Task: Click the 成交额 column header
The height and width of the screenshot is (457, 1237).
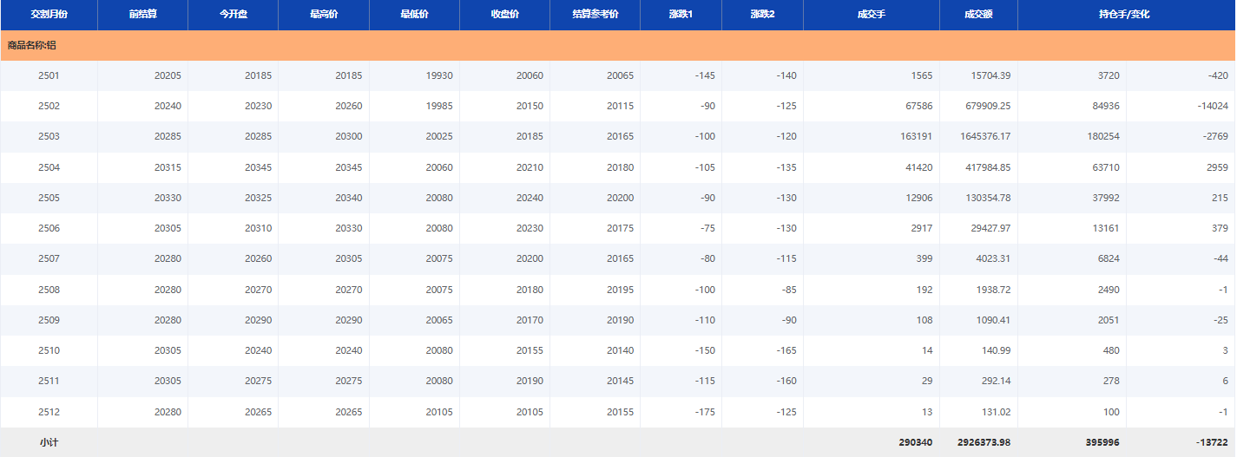Action: click(978, 15)
